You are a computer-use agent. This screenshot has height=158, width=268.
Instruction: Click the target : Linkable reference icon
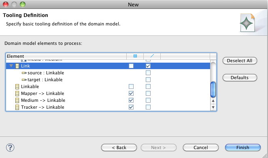tap(24, 80)
